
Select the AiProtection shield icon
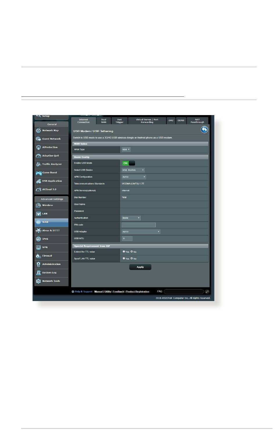click(38, 147)
